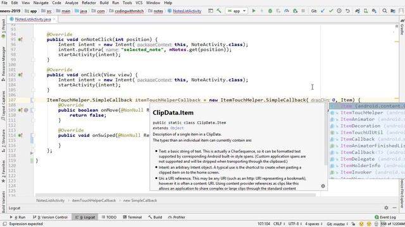Click the Stop square toolbar icon
The image size is (405, 227).
[303, 11]
